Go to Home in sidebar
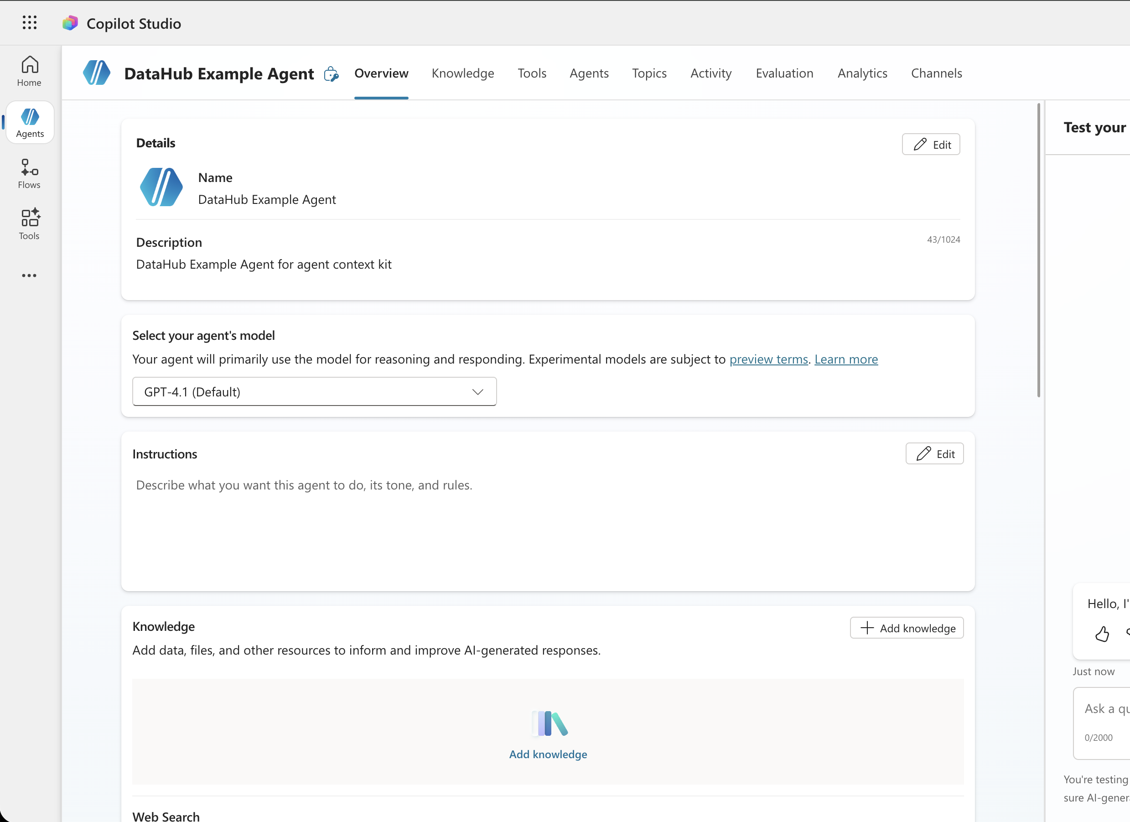Image resolution: width=1130 pixels, height=822 pixels. 29,71
